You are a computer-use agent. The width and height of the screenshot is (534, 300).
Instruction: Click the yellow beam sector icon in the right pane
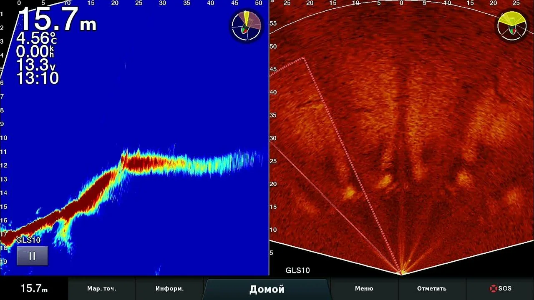[x=512, y=26]
